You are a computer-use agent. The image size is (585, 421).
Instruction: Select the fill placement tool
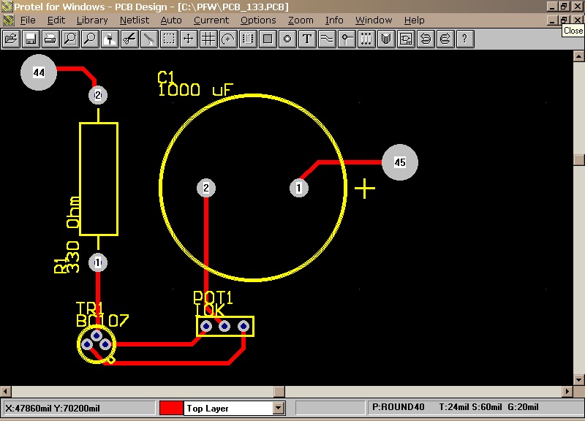click(268, 39)
